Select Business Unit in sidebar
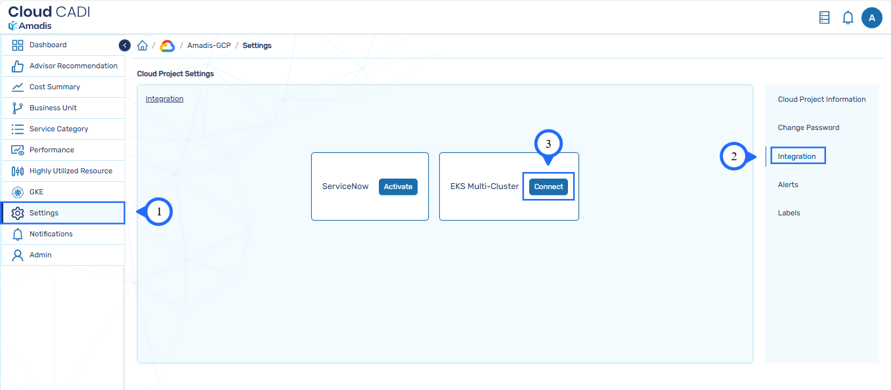Viewport: 891px width, 390px height. (53, 108)
